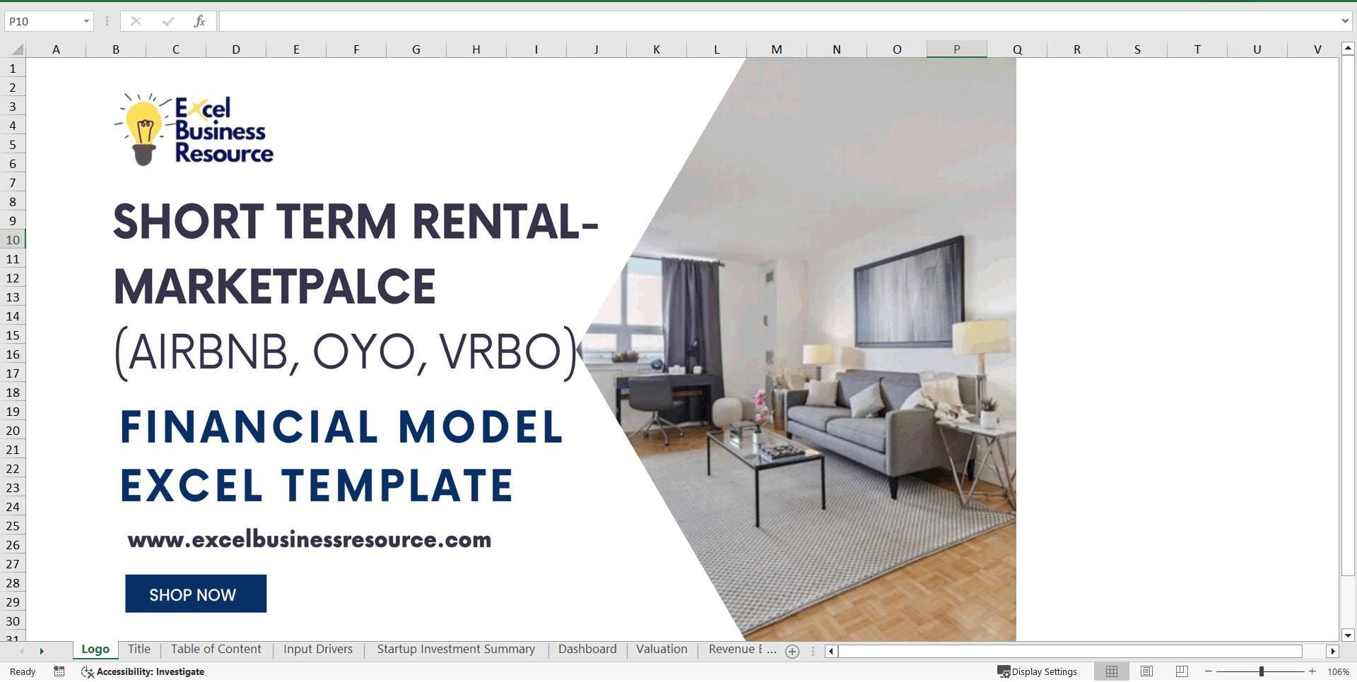Image resolution: width=1357 pixels, height=682 pixels.
Task: Open the truncated Revenue sheet tab
Action: [x=741, y=650]
